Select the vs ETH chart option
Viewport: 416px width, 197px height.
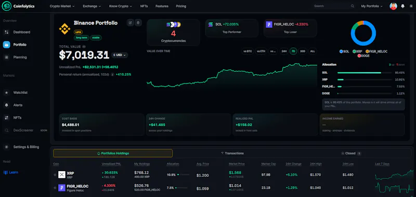point(261,51)
